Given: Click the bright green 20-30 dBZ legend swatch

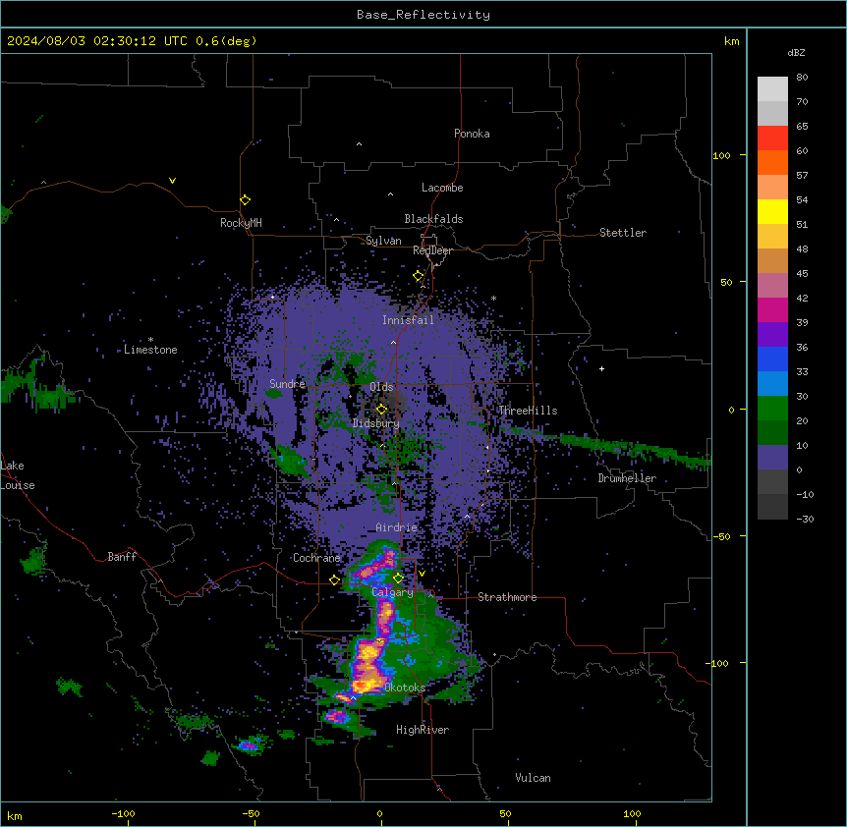Looking at the screenshot, I should point(772,409).
